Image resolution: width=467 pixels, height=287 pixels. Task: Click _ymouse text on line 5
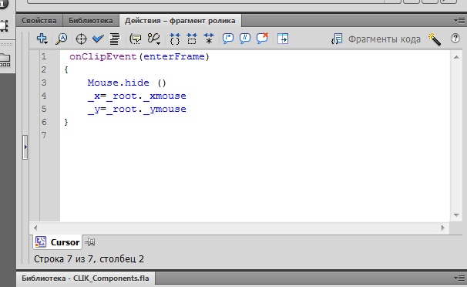tap(165, 110)
